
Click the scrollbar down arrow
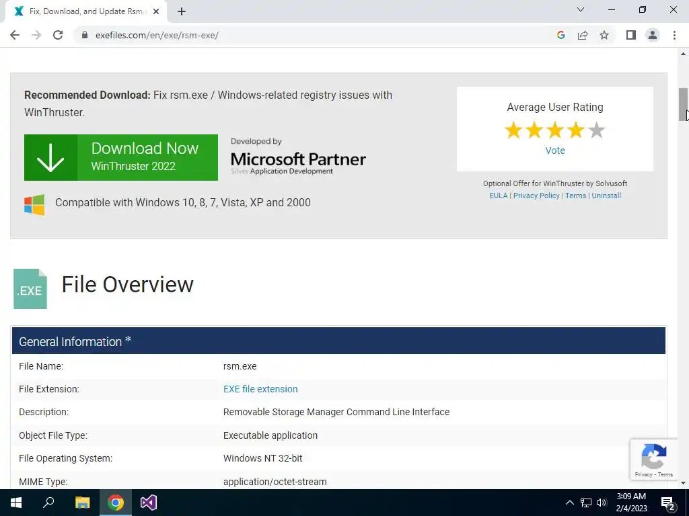683,483
